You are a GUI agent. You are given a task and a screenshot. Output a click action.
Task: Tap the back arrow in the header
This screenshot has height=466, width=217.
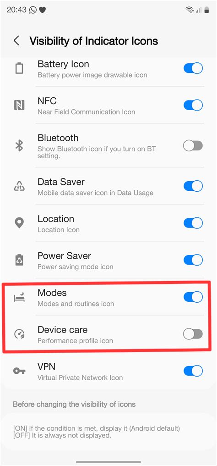(x=16, y=41)
